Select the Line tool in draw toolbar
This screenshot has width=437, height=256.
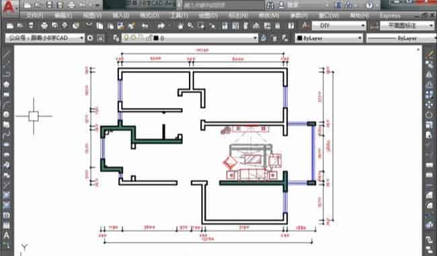pyautogui.click(x=6, y=54)
